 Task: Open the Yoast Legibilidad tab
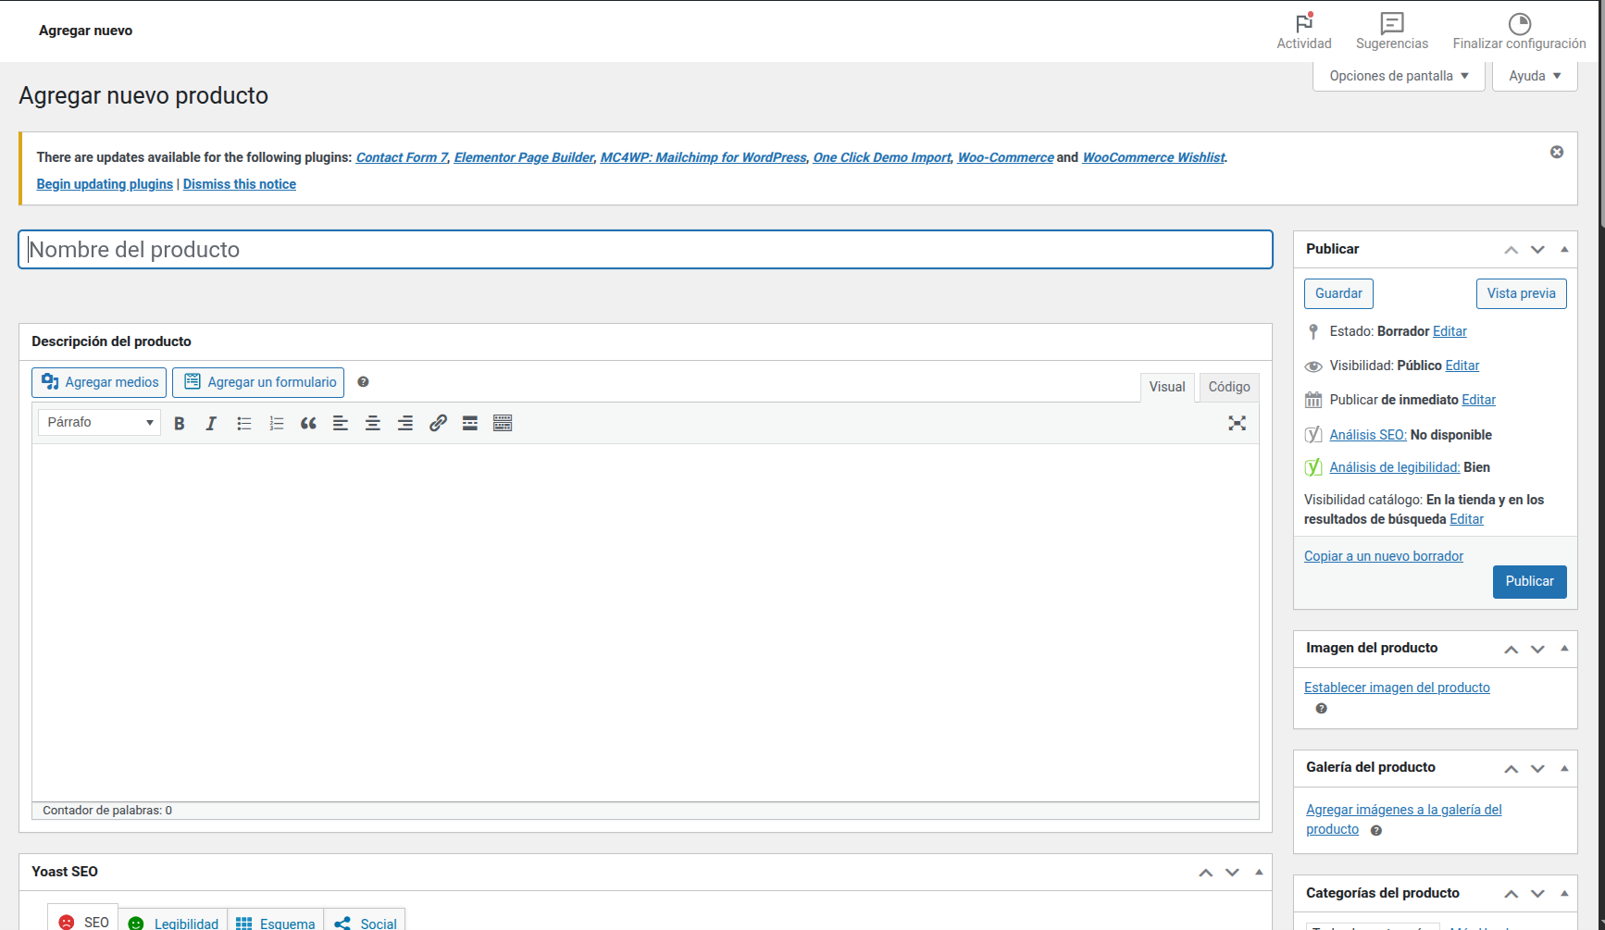(173, 921)
